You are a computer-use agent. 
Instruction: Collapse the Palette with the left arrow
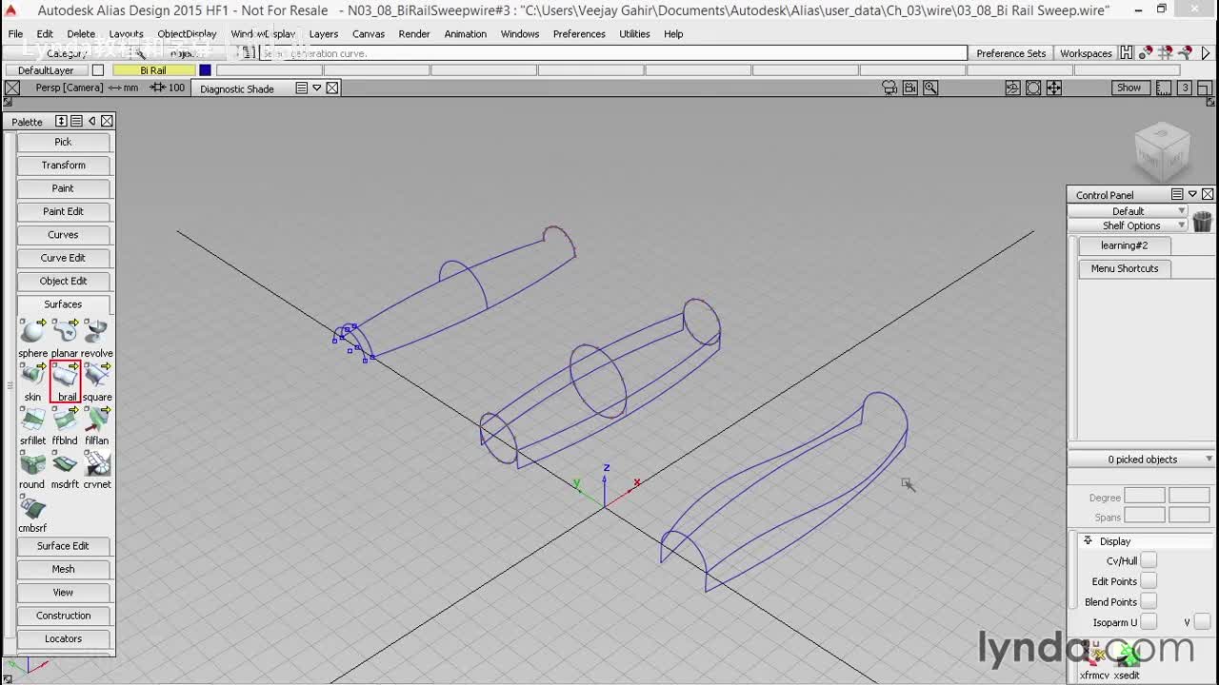91,121
